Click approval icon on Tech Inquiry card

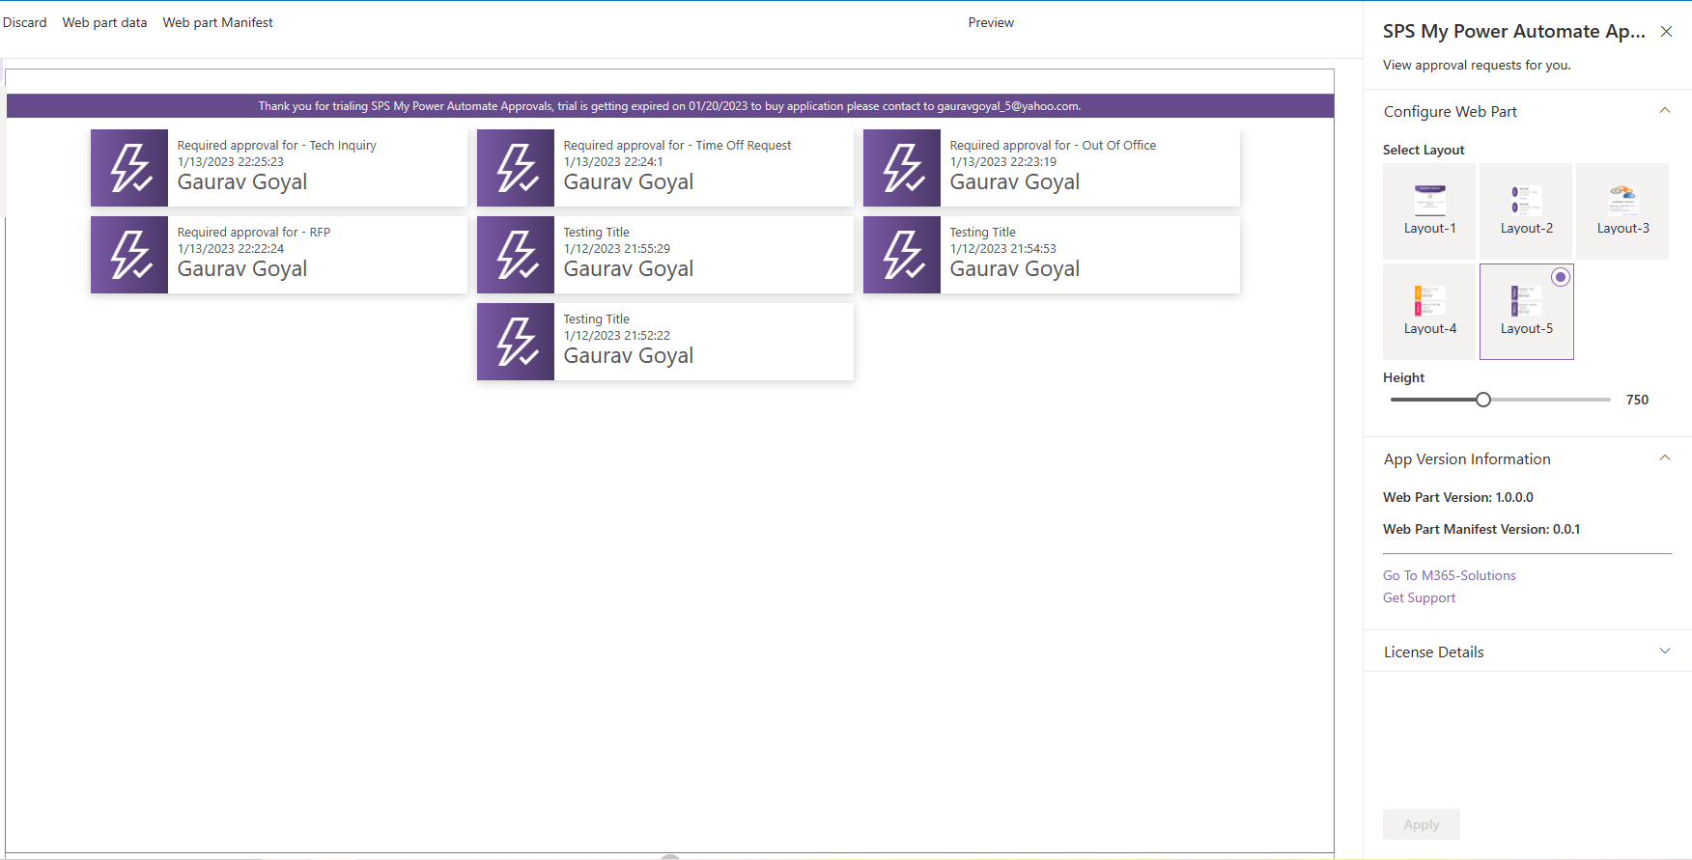(129, 168)
